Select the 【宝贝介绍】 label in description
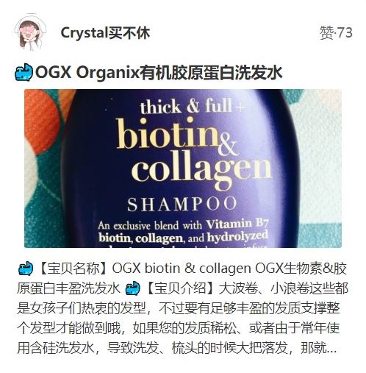This screenshot has height=373, width=366. 179,288
